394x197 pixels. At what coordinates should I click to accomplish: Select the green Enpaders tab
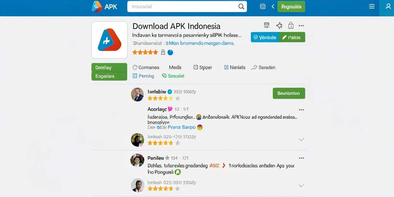click(109, 76)
